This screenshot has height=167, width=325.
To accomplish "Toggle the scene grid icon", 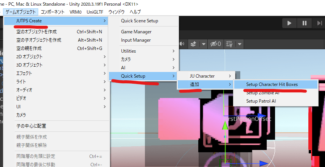I will [230, 44].
